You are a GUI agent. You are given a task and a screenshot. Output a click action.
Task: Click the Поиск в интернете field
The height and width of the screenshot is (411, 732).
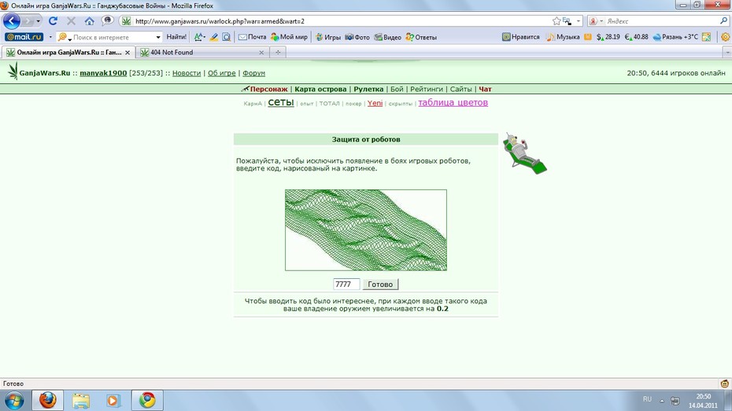[113, 37]
